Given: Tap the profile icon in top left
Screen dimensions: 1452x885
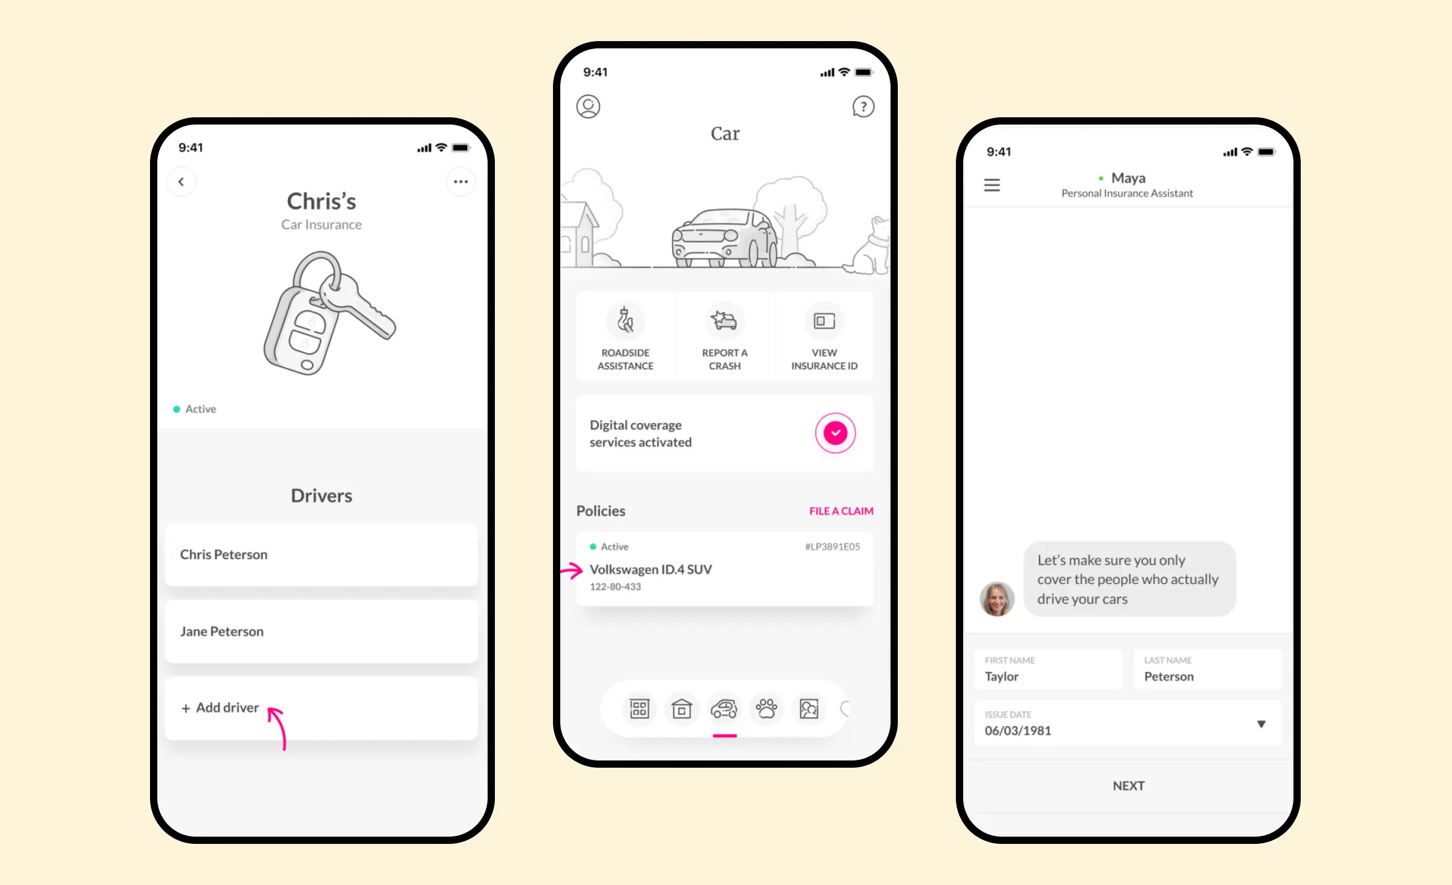Looking at the screenshot, I should 587,106.
